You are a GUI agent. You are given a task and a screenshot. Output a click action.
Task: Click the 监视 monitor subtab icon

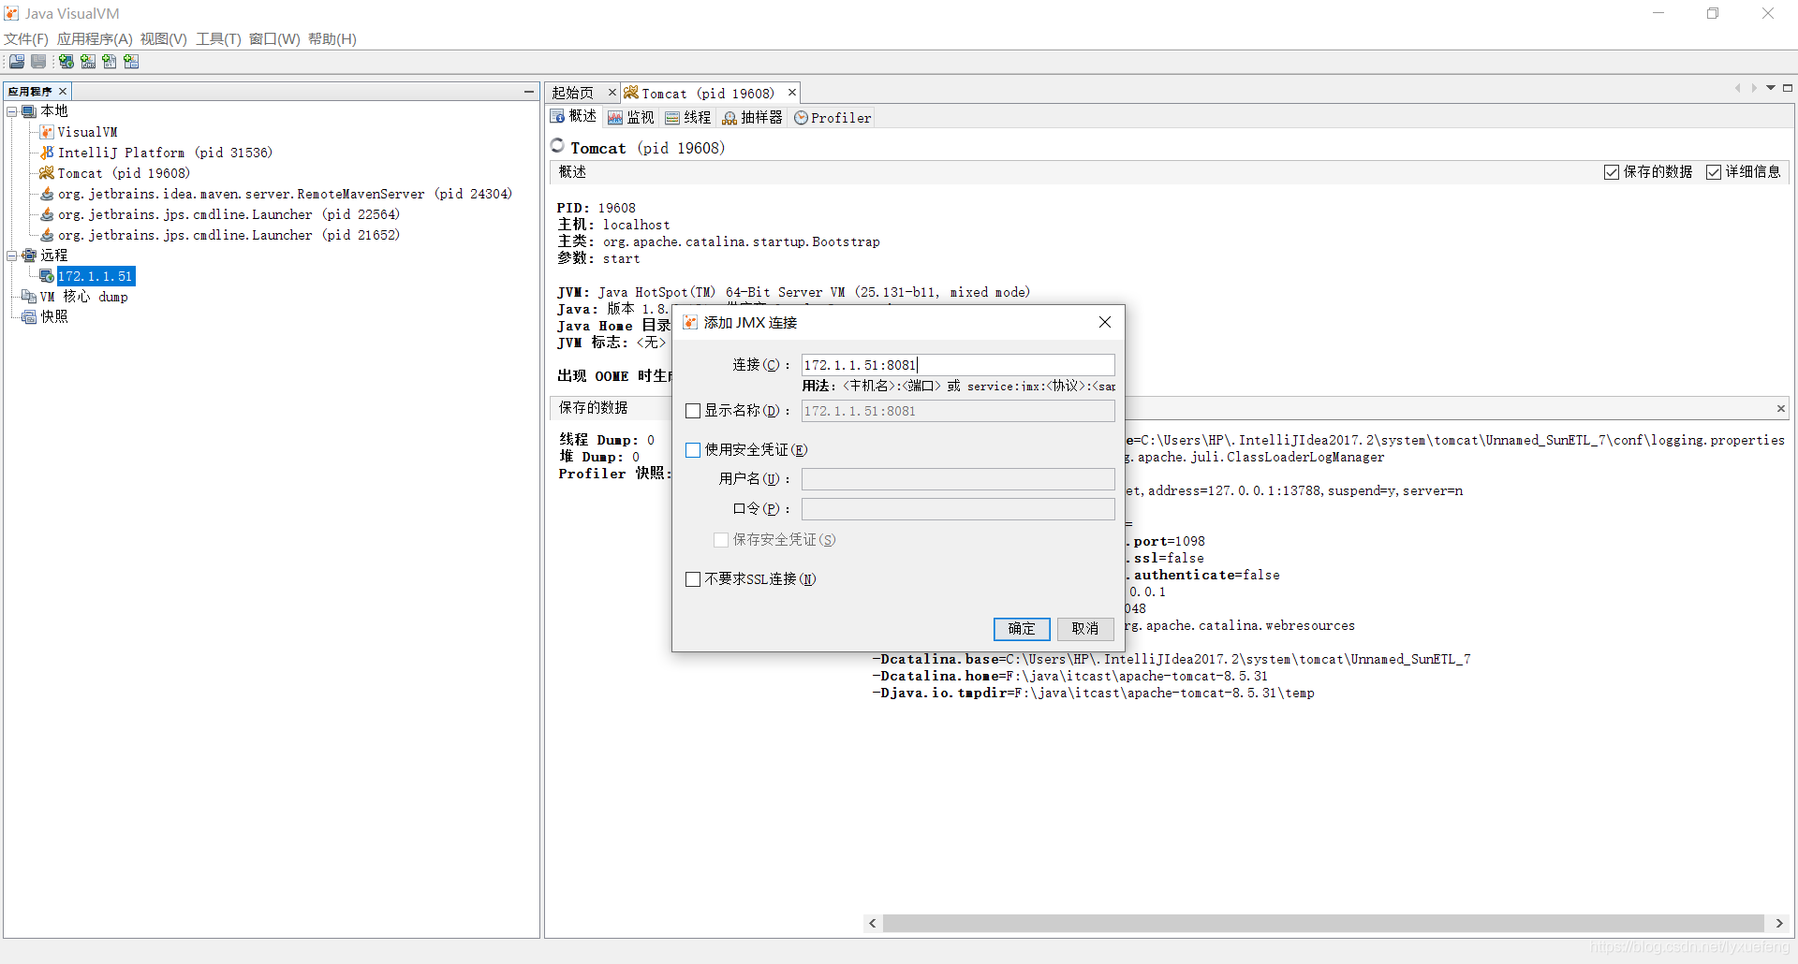coord(615,118)
